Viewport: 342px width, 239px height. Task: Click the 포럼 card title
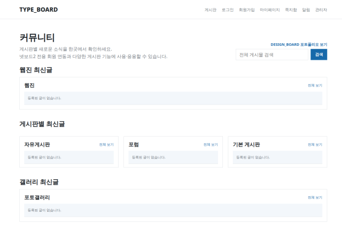pyautogui.click(x=134, y=145)
